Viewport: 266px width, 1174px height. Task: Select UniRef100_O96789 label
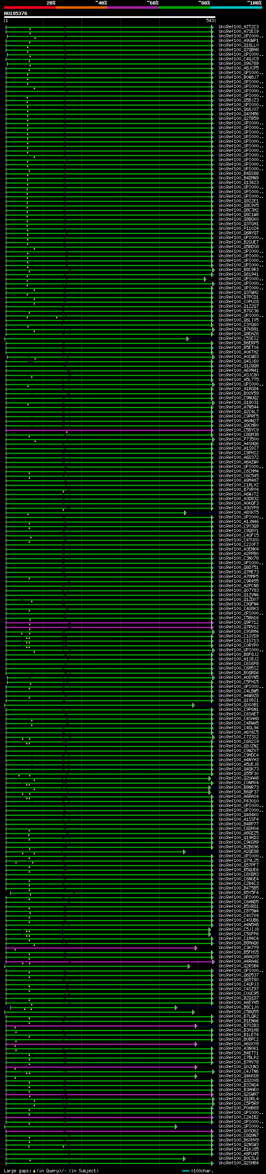pyautogui.click(x=239, y=63)
